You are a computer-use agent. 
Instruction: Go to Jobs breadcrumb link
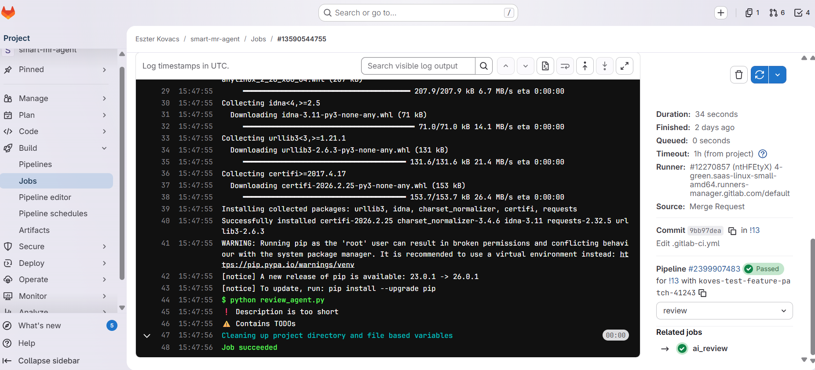coord(258,39)
